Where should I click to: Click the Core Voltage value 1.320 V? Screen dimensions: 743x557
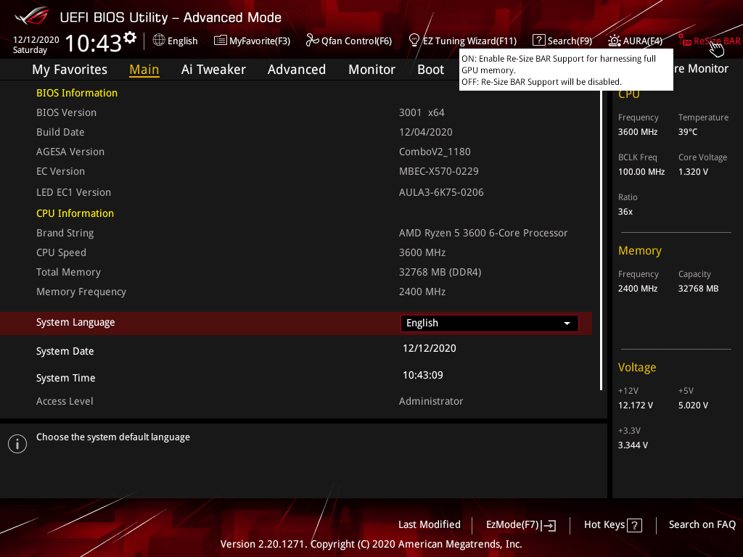693,172
